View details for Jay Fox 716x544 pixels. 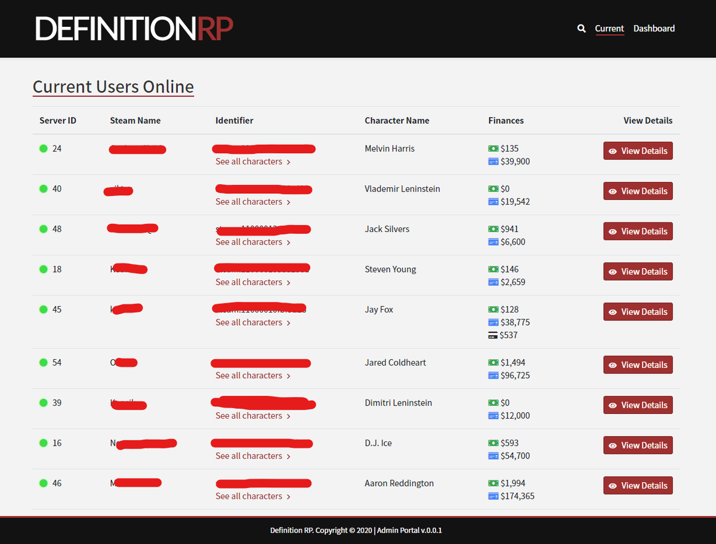coord(638,312)
